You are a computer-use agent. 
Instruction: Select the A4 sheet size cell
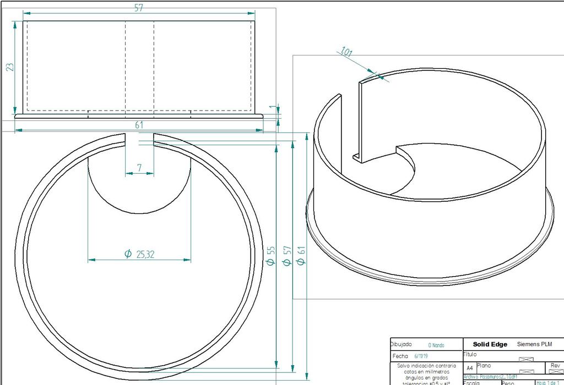click(x=470, y=368)
